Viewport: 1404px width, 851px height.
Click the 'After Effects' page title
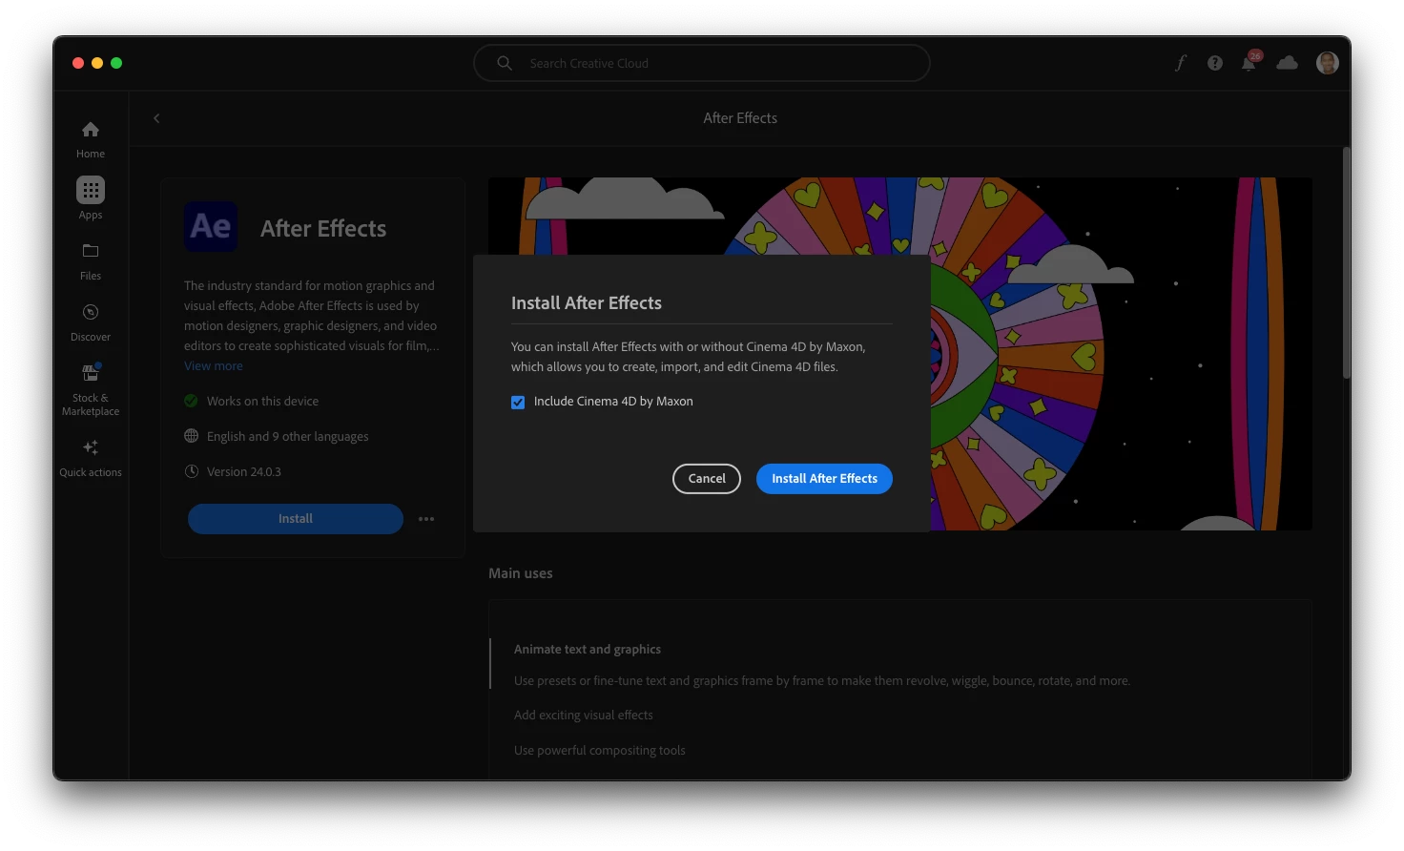pos(740,118)
